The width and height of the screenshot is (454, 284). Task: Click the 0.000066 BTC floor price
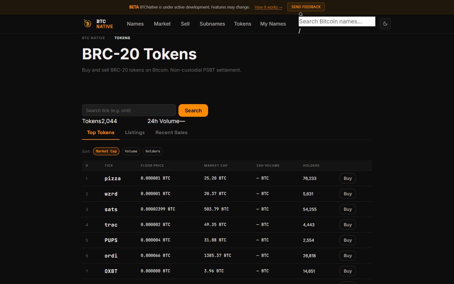(155, 256)
